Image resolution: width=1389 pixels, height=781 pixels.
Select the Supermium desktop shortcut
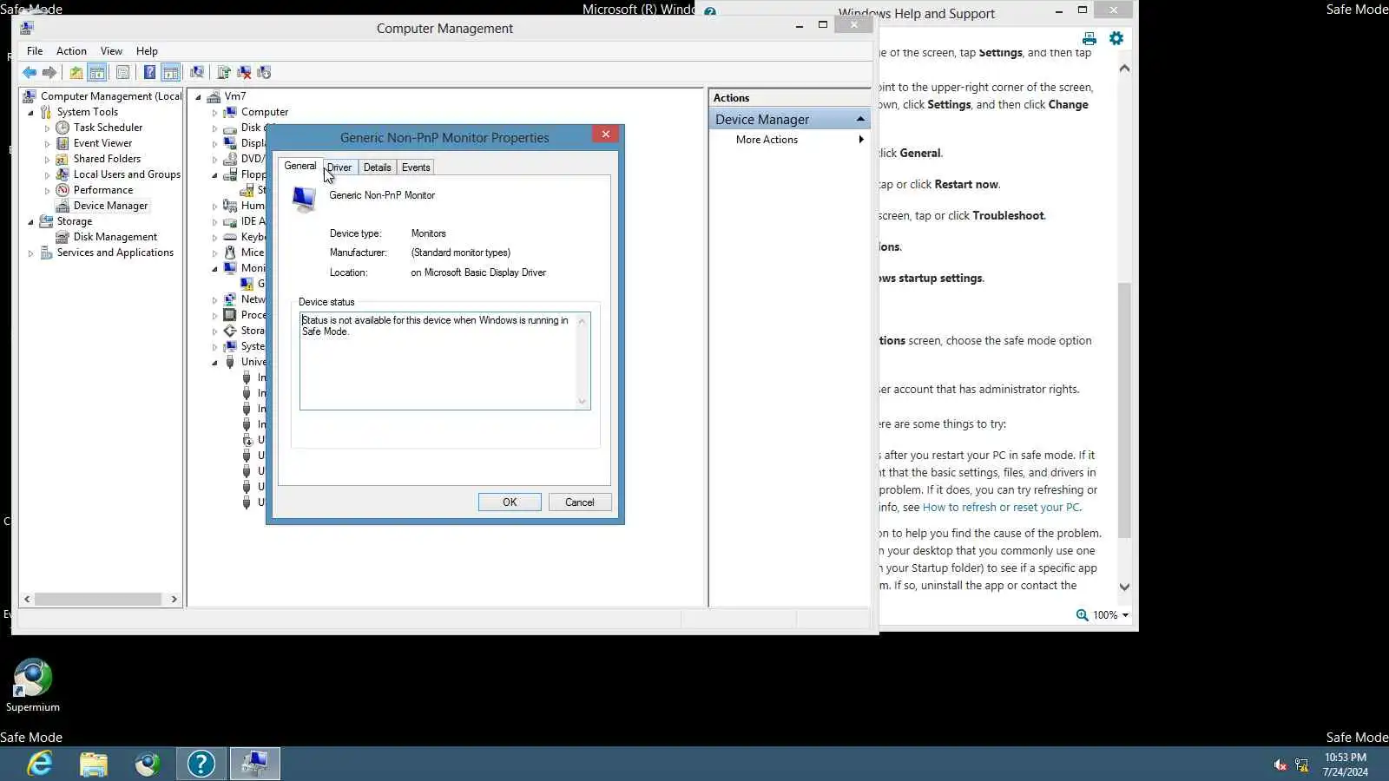pyautogui.click(x=33, y=686)
